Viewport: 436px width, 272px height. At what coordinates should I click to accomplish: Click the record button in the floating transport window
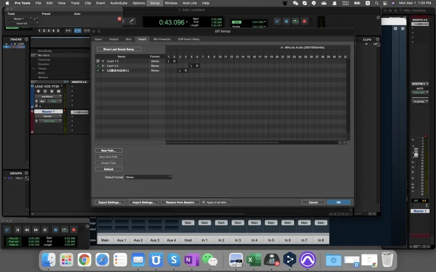[73, 229]
